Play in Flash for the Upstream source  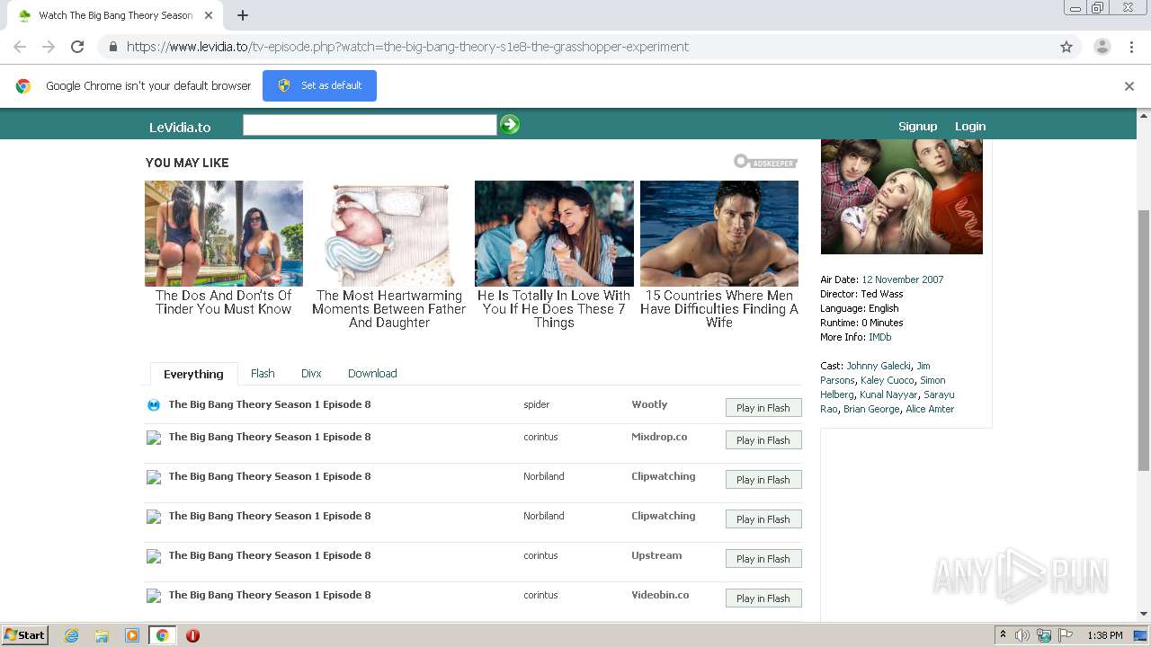[x=763, y=559]
